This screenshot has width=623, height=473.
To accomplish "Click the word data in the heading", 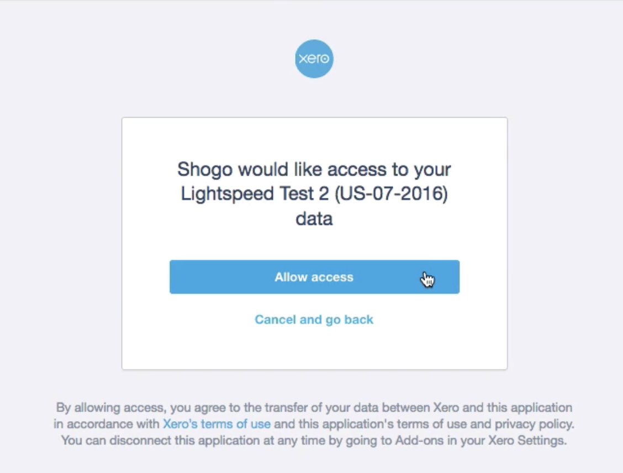I will click(314, 219).
